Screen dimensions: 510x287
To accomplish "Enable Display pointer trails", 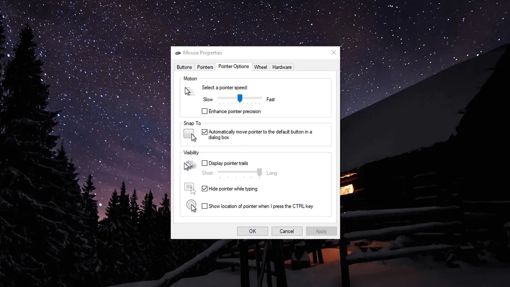I will click(x=204, y=163).
